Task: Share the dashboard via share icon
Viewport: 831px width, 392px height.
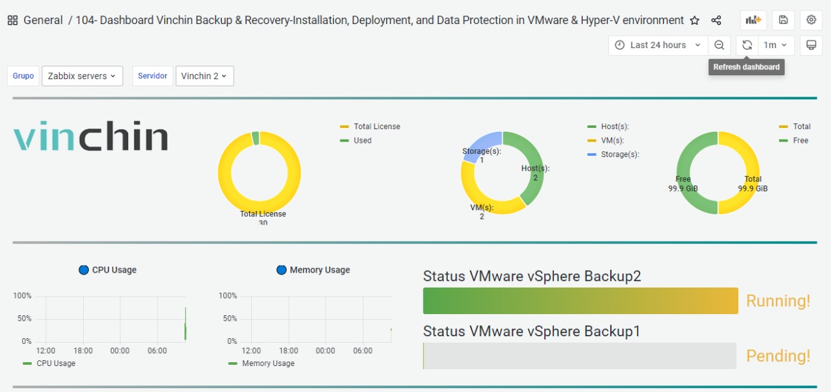Action: pyautogui.click(x=716, y=20)
